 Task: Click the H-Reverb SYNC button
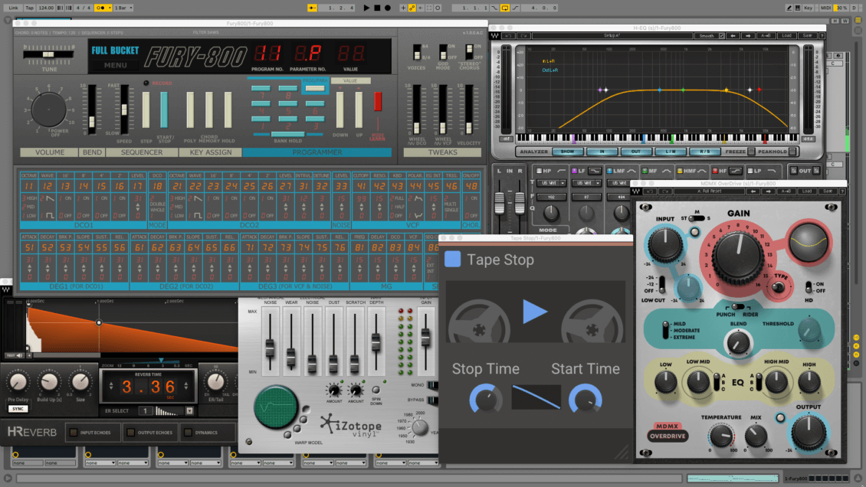pyautogui.click(x=18, y=409)
